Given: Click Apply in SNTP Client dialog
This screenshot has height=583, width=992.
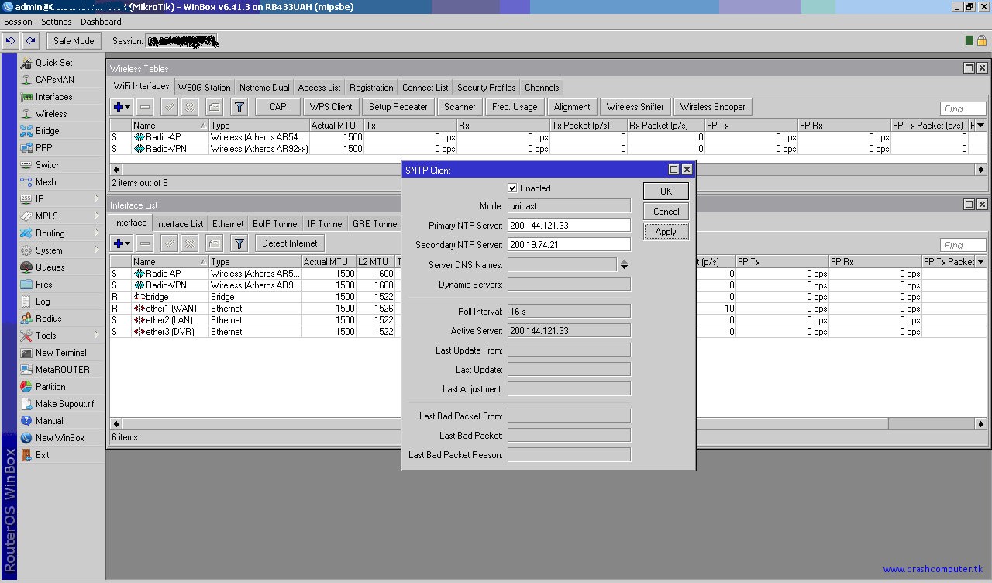Looking at the screenshot, I should [x=666, y=232].
